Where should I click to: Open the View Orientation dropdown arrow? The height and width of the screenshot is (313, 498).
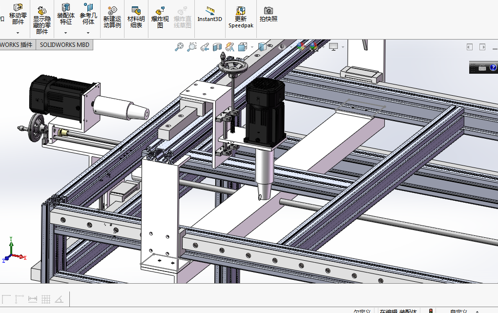point(252,47)
